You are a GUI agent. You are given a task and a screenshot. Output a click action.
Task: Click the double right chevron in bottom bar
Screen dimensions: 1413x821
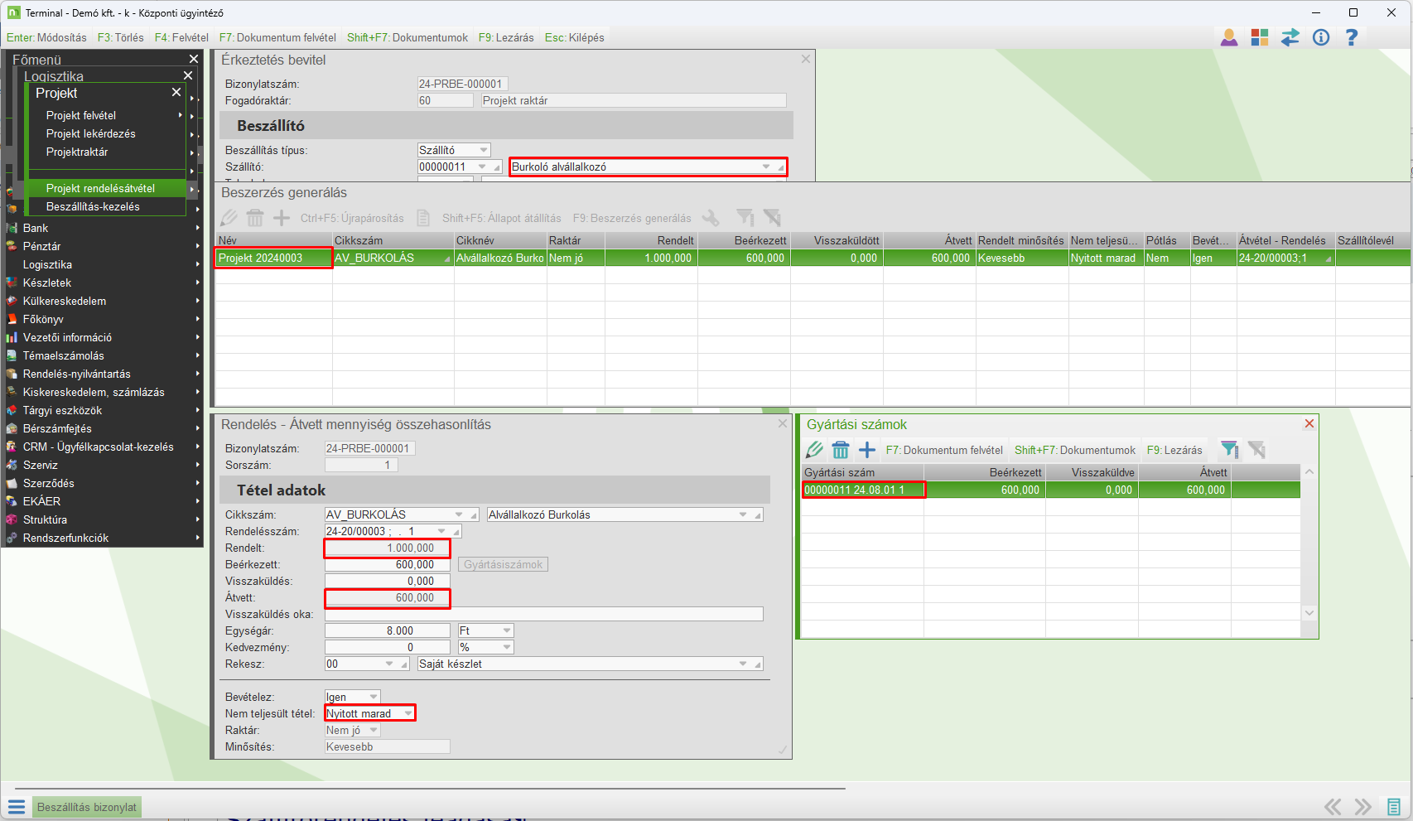click(x=1362, y=807)
